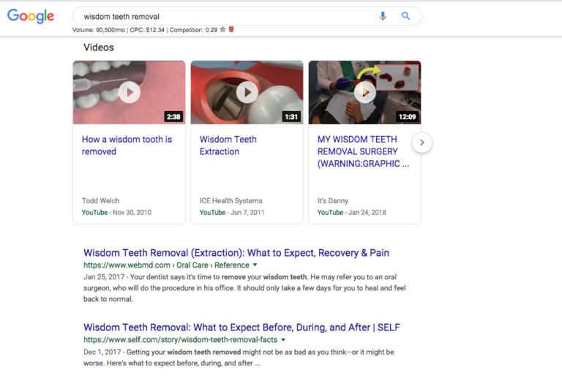This screenshot has width=562, height=386.
Task: Click the "YouTube - Jan 24, 2018" source line
Action: point(351,212)
